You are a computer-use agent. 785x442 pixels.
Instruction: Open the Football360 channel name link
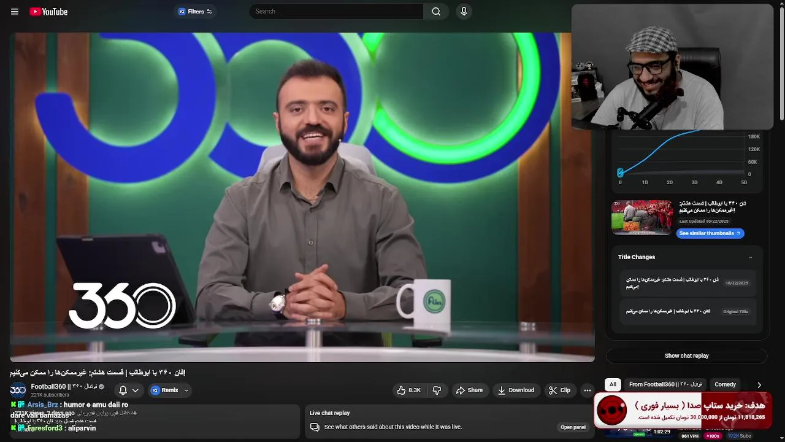(x=64, y=387)
